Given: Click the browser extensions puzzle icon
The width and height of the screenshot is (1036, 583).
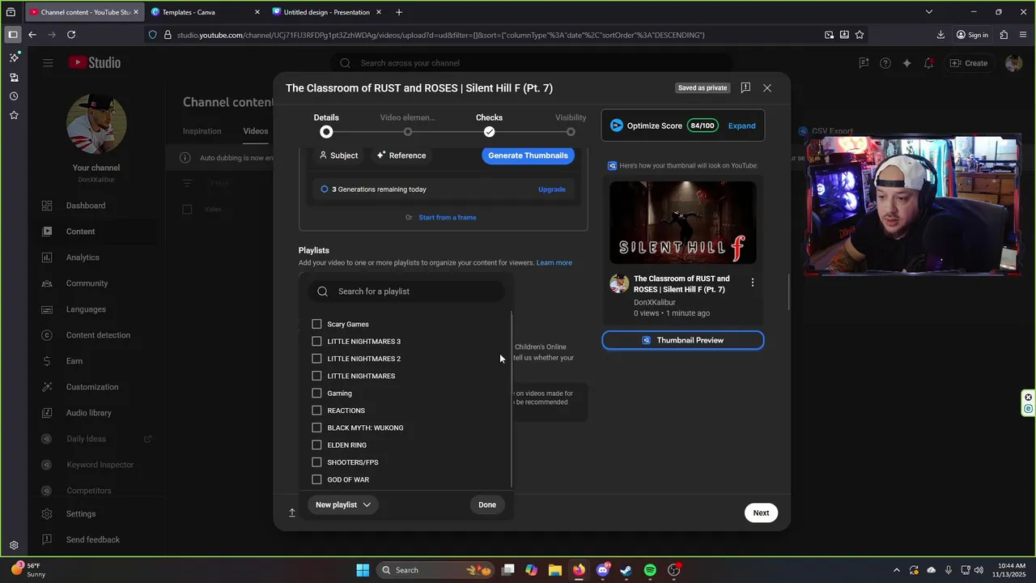Looking at the screenshot, I should (x=1004, y=35).
